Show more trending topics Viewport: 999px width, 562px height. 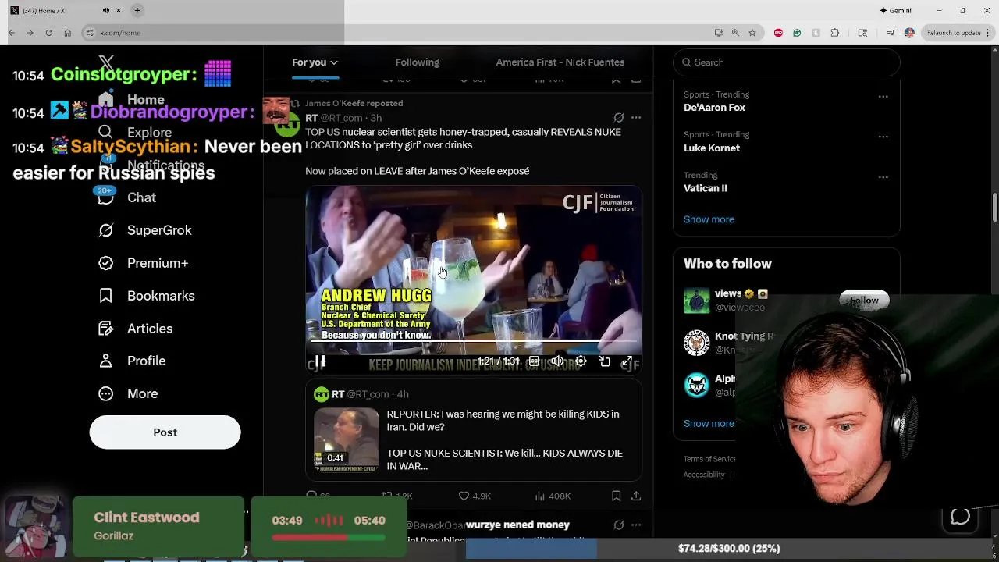[x=709, y=219]
